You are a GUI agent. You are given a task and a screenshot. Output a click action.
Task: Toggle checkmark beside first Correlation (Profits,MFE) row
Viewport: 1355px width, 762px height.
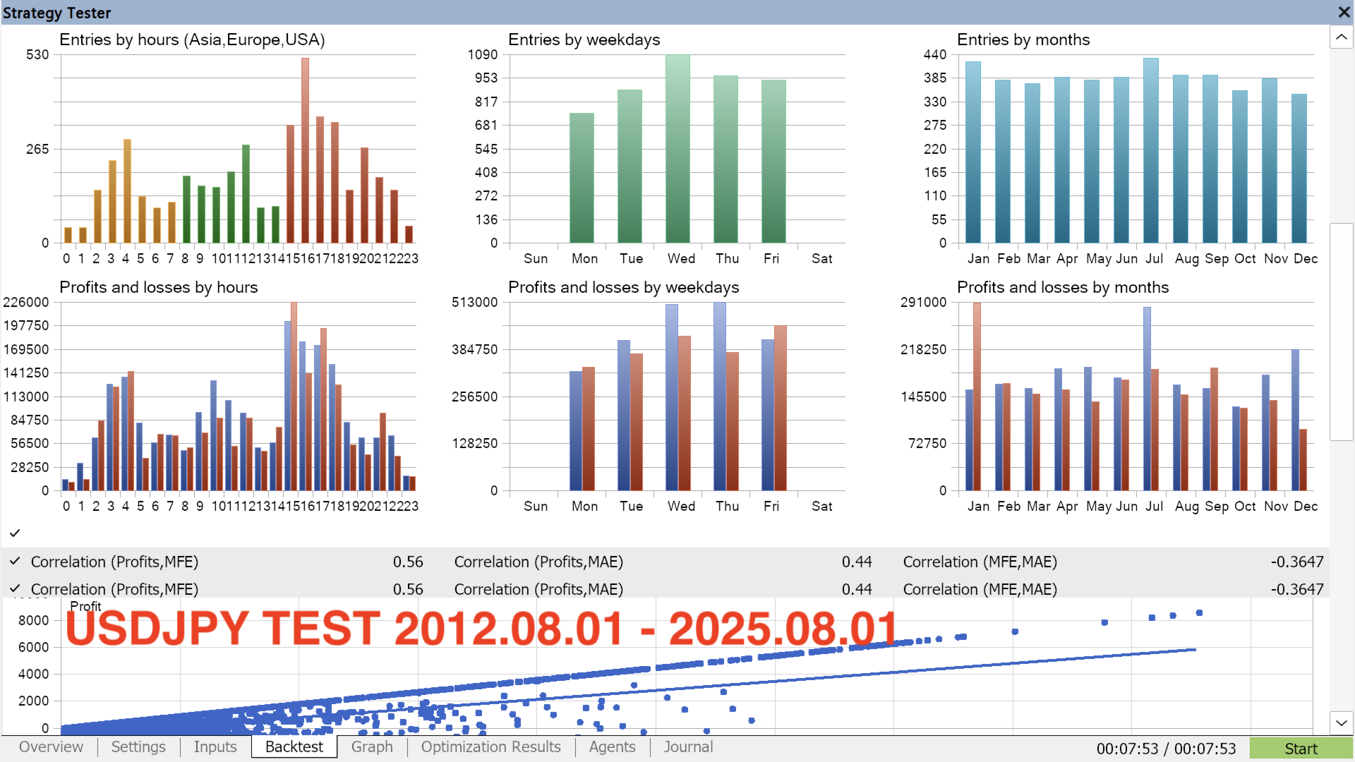(x=15, y=561)
